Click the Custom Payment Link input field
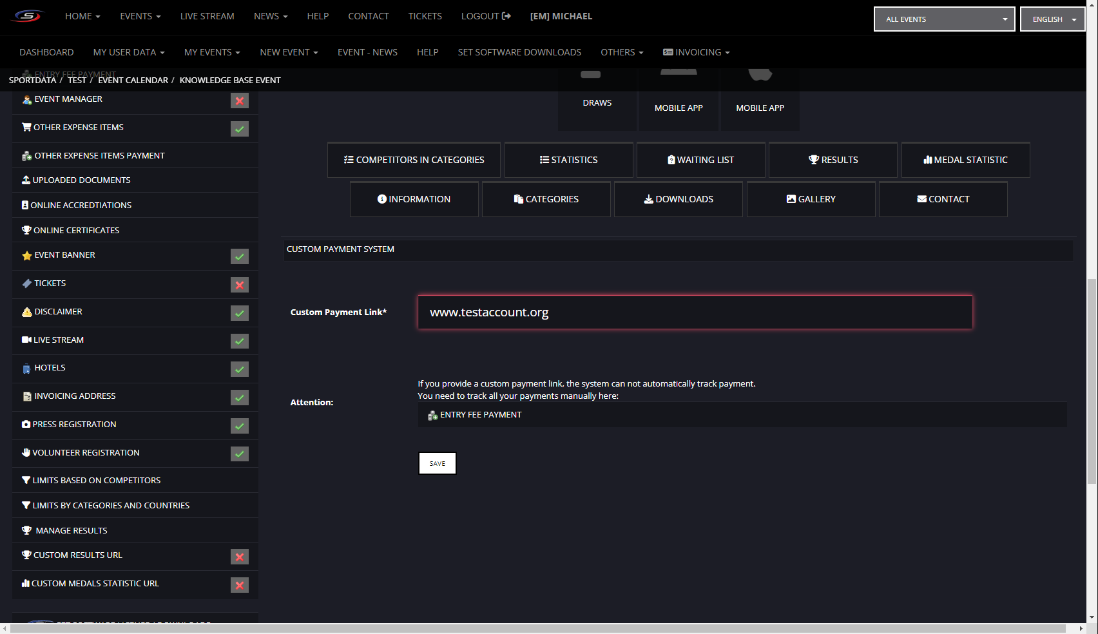The width and height of the screenshot is (1098, 634). 695,312
